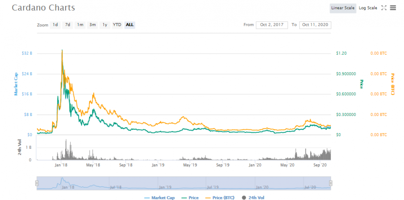The image size is (404, 200).
Task: Set zoom range to 1d
Action: tap(55, 25)
